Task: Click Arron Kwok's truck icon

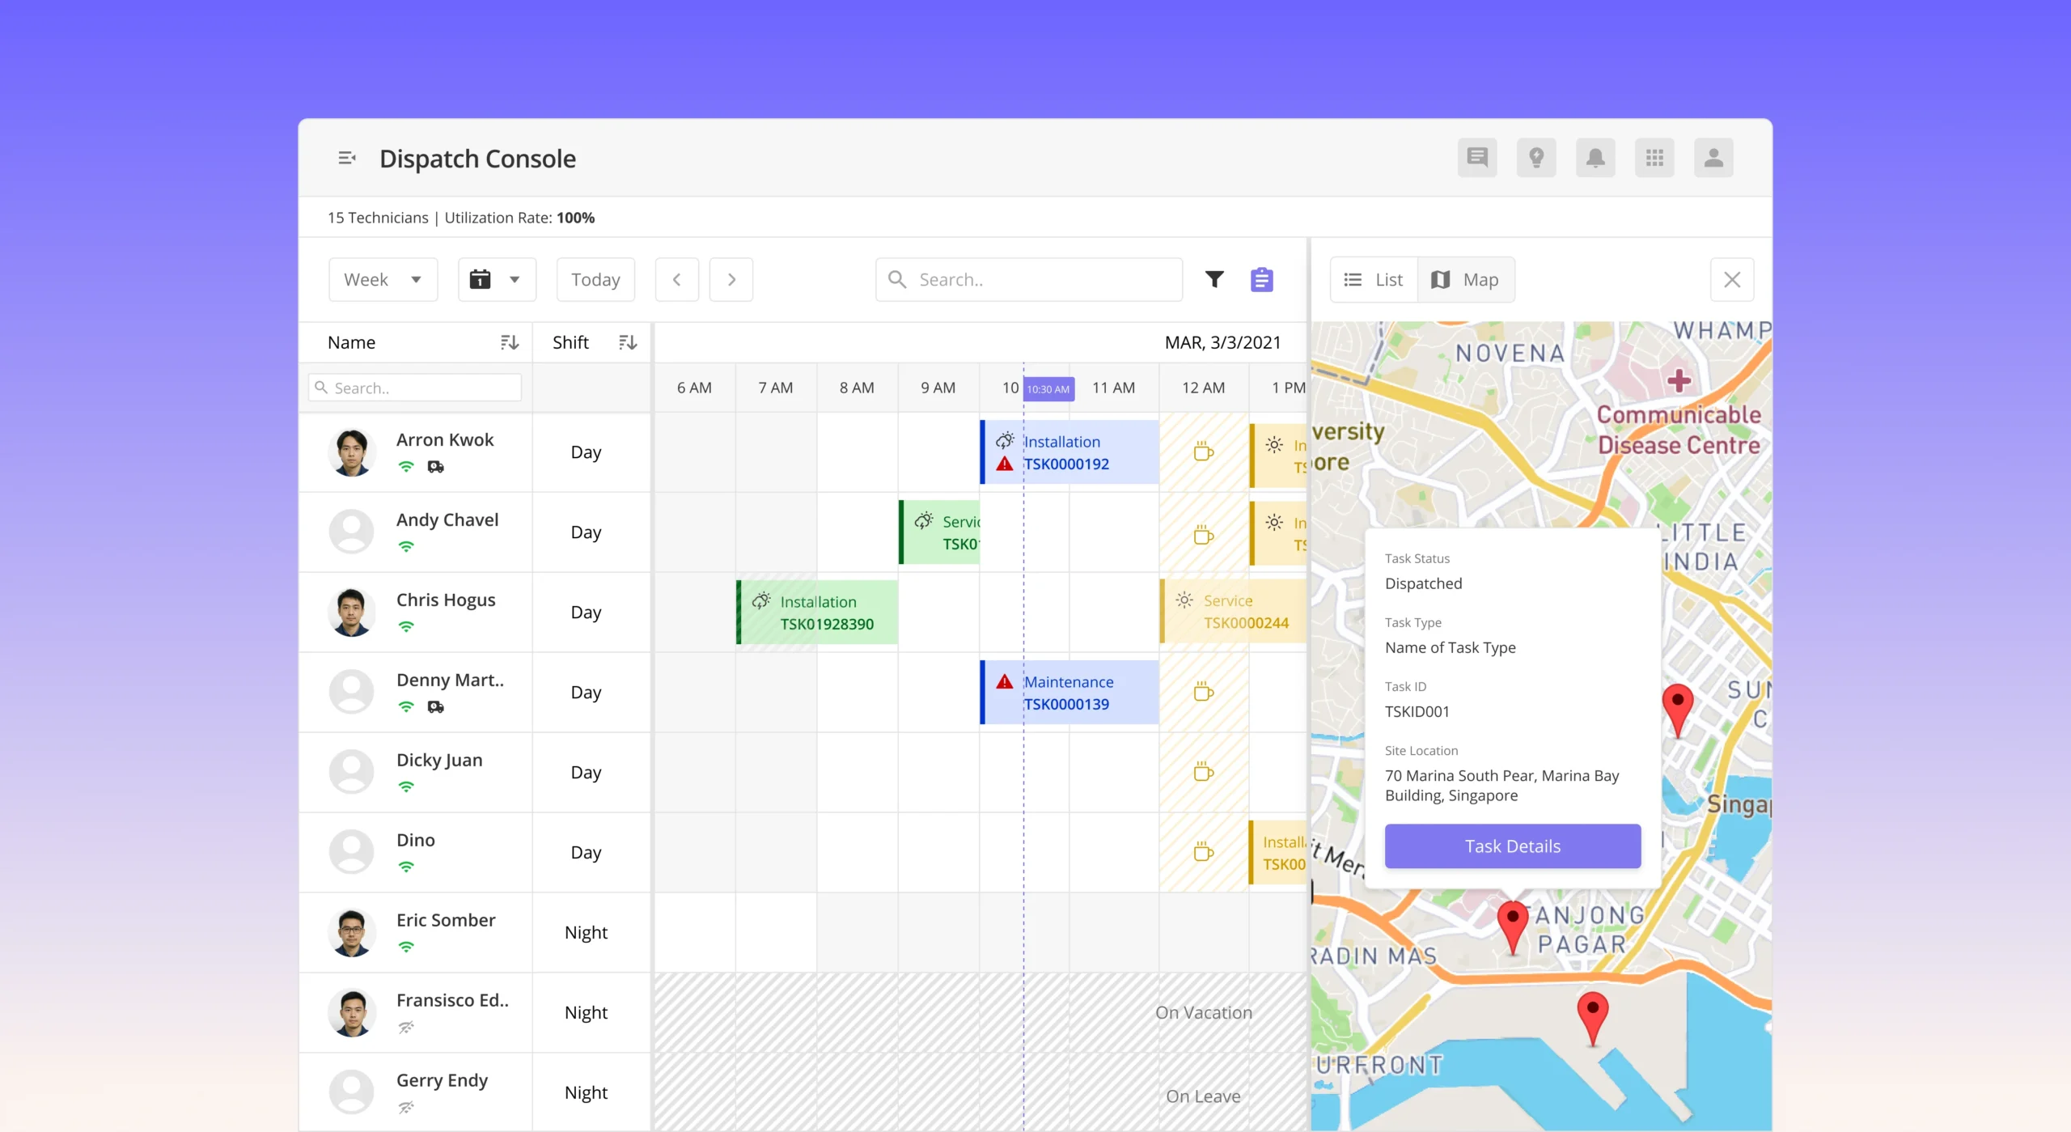Action: 435,467
